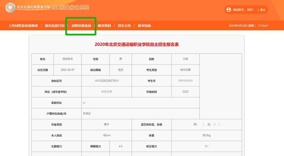
Task: Click the 裸眼视力 label cell
Action: point(96,146)
